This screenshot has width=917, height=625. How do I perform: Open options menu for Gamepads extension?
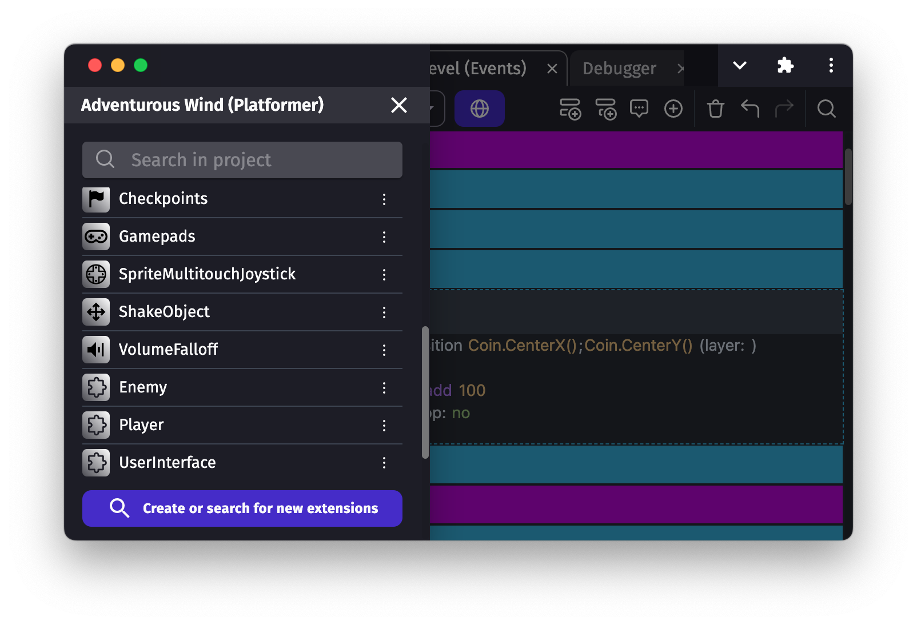coord(384,237)
